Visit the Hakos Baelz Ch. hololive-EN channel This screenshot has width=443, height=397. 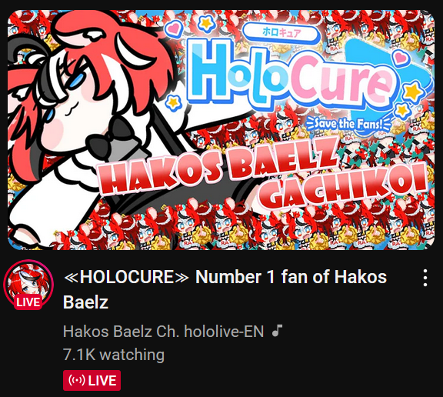coord(163,331)
